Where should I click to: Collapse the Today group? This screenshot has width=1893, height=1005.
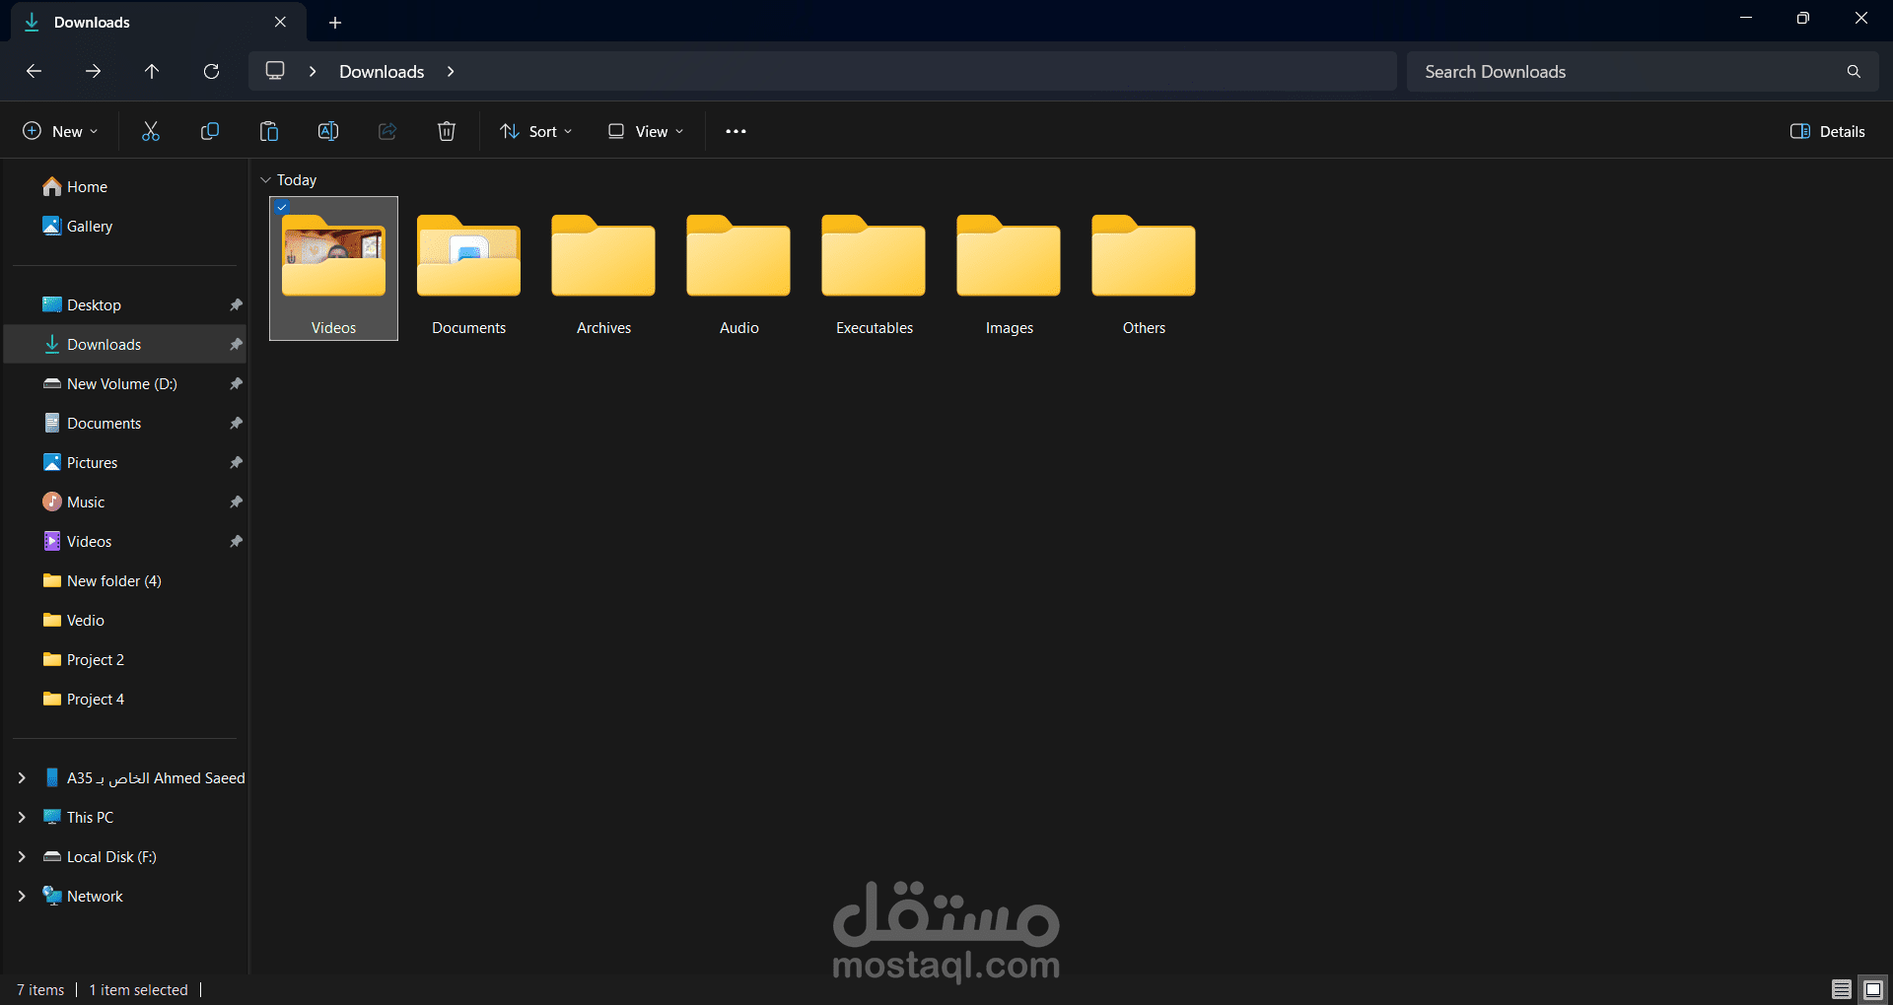tap(264, 179)
